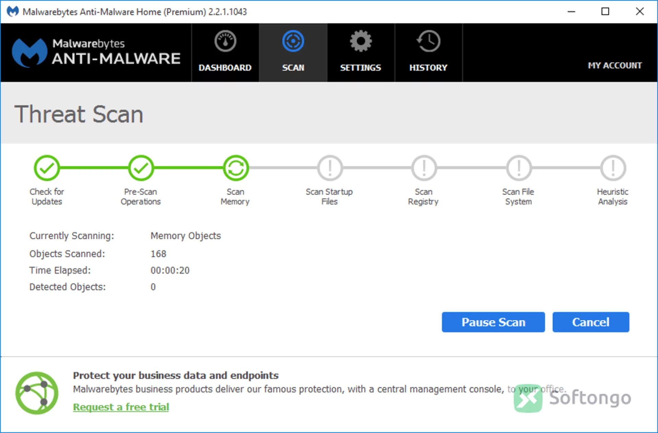The height and width of the screenshot is (433, 658).
Task: Open the History clock icon
Action: tap(428, 41)
